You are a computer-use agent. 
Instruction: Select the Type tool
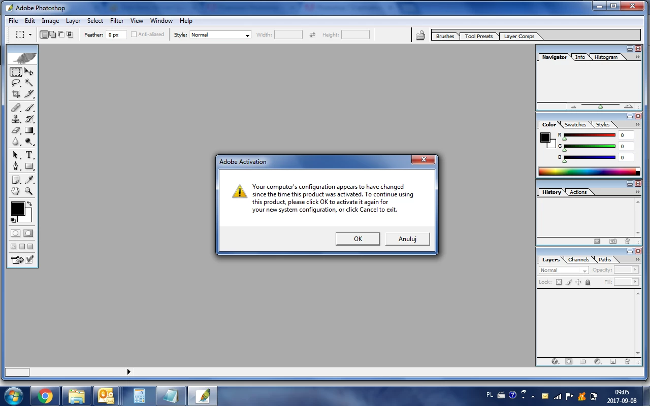click(x=29, y=155)
